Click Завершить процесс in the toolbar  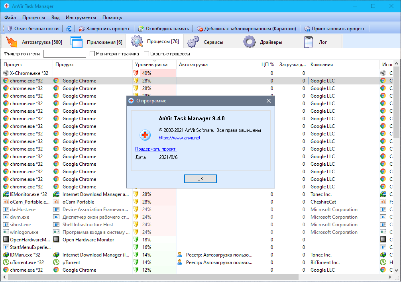pos(104,29)
